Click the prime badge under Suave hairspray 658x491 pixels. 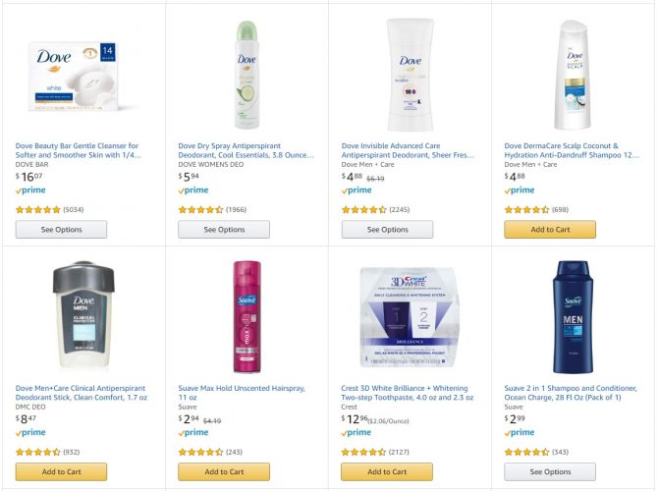[193, 433]
